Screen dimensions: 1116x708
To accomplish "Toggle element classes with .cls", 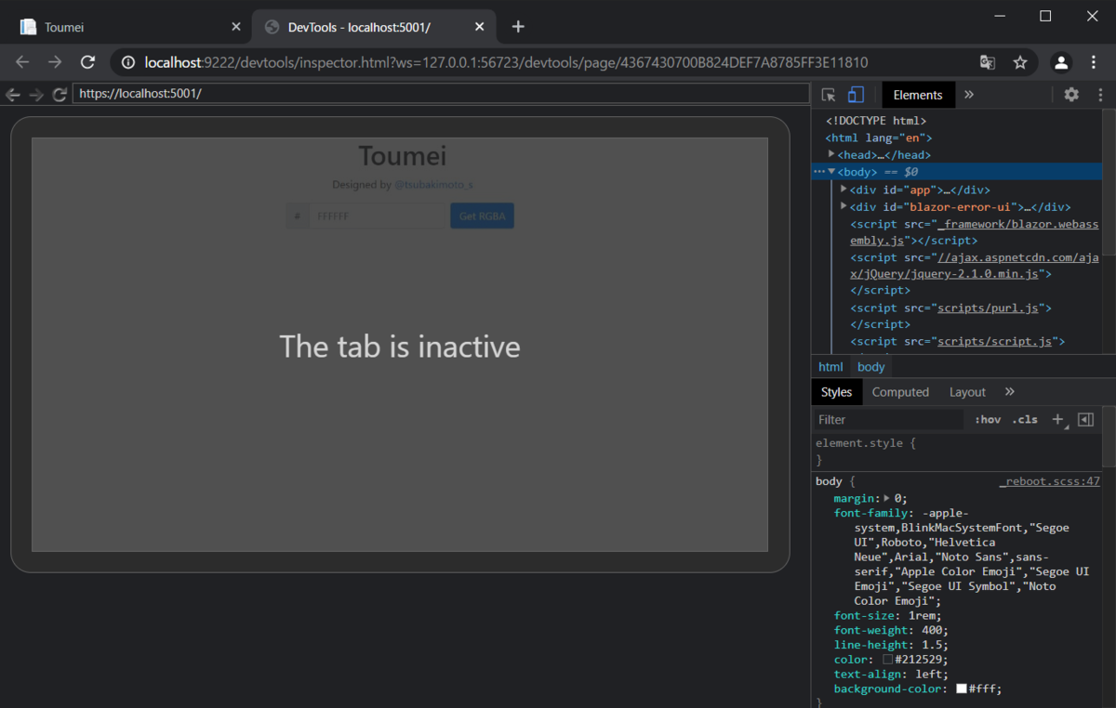I will coord(1025,419).
